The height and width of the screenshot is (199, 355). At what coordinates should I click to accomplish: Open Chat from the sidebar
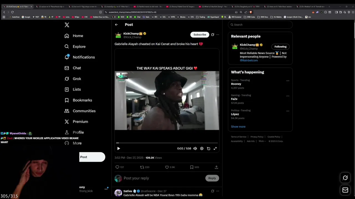pyautogui.click(x=73, y=68)
